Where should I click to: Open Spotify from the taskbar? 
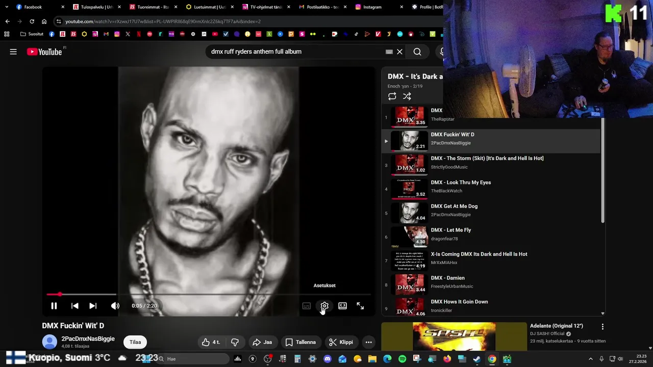pos(402,359)
